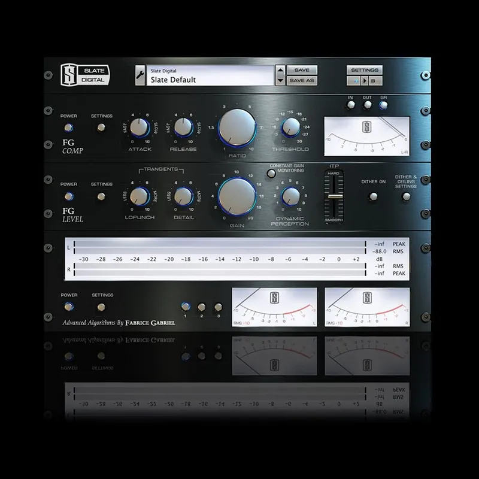Select meter preset button 1
The image size is (479, 479).
(x=186, y=307)
